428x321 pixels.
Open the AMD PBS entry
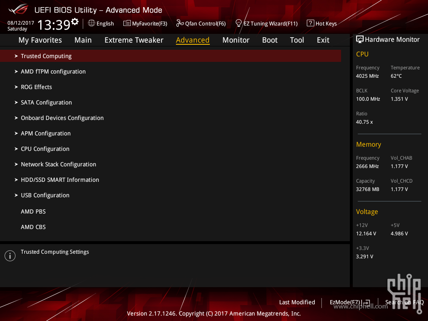pyautogui.click(x=33, y=211)
